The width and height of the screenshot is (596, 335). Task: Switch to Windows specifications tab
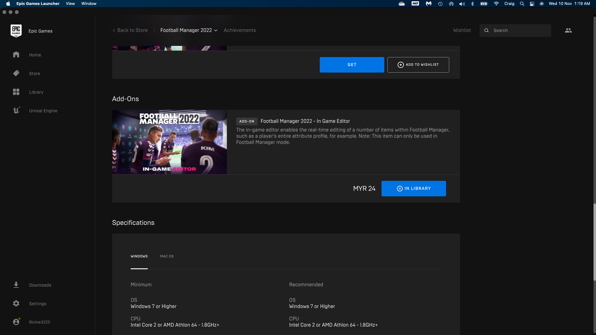pos(139,256)
